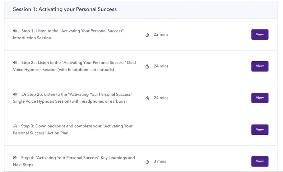Click the document icon beside Step 3
The width and height of the screenshot is (283, 172).
click(15, 126)
